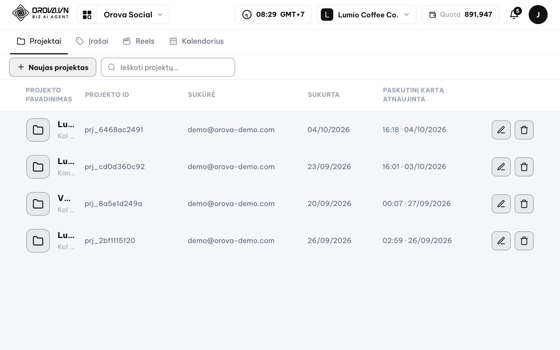Expand the Lumio Coffee Co. workspace dropdown

[x=367, y=15]
